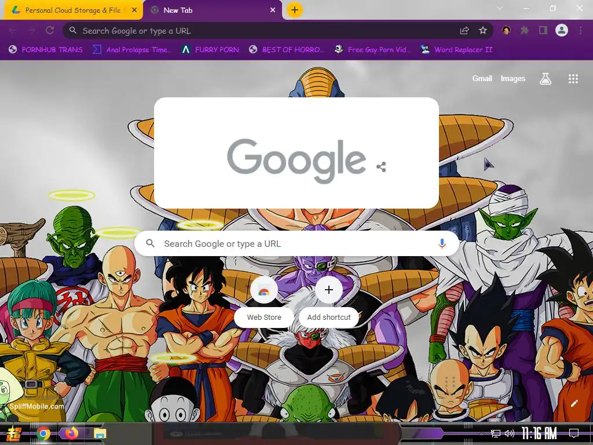Viewport: 593px width, 445px height.
Task: Customize this page with the pencil icon
Action: click(574, 403)
